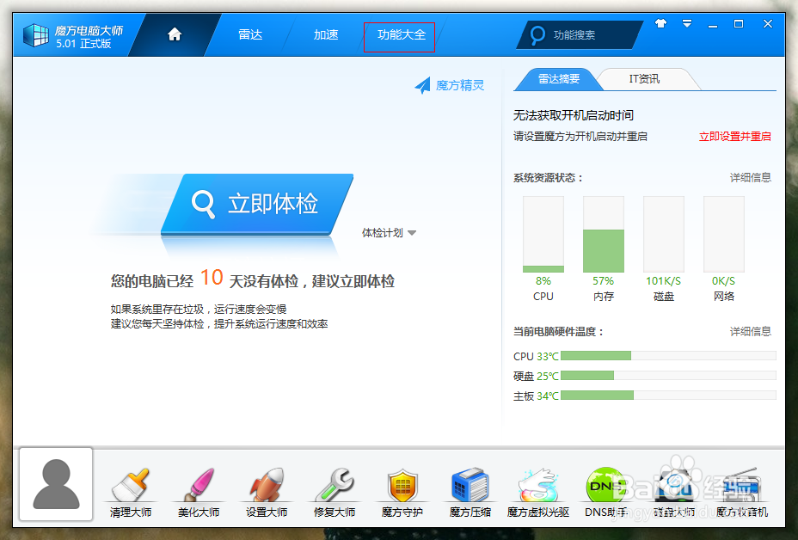Click the 57% memory value
Image resolution: width=798 pixels, height=540 pixels.
pos(603,281)
